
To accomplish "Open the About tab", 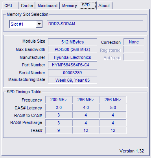I will pyautogui.click(x=104, y=6).
